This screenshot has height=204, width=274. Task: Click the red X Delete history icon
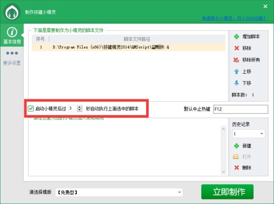236,168
